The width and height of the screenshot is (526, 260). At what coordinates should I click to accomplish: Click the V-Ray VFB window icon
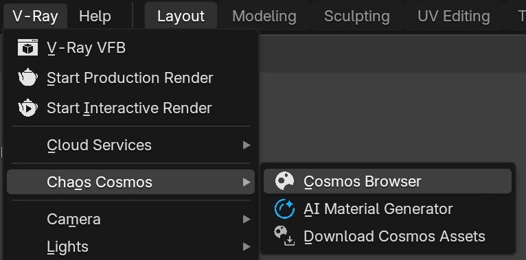point(27,47)
